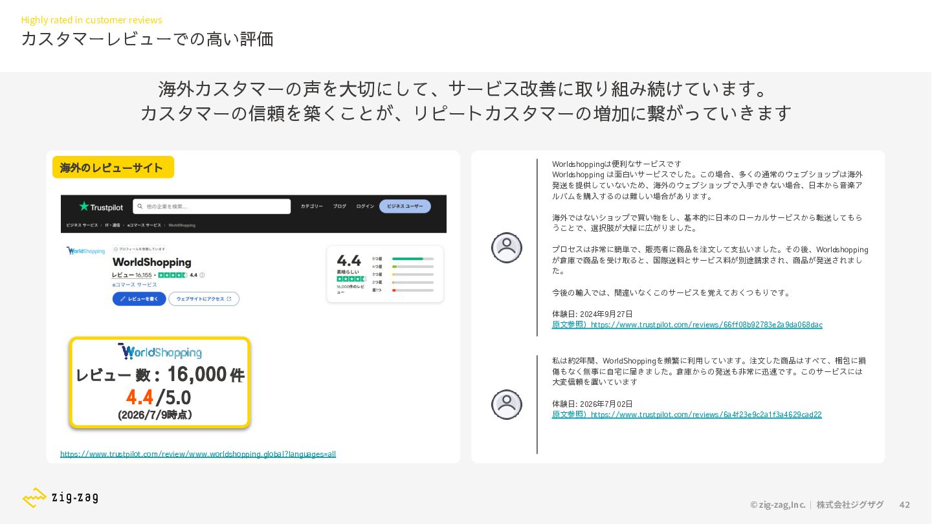The height and width of the screenshot is (524, 932).
Task: Click the large 4.4 score in the rating card
Action: pyautogui.click(x=349, y=261)
